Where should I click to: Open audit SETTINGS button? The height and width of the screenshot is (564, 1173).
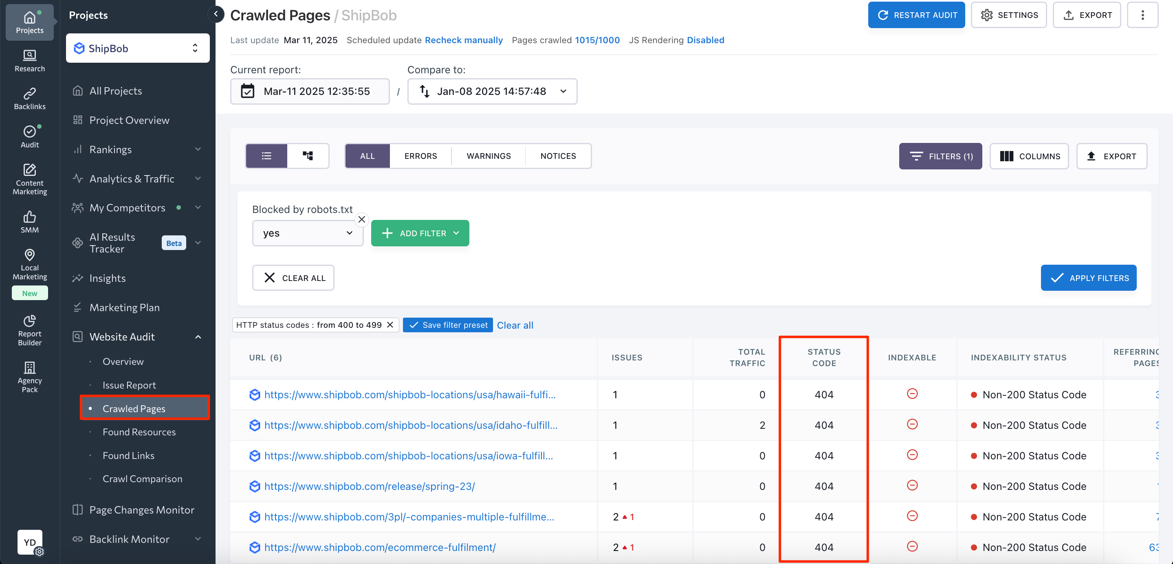1009,15
